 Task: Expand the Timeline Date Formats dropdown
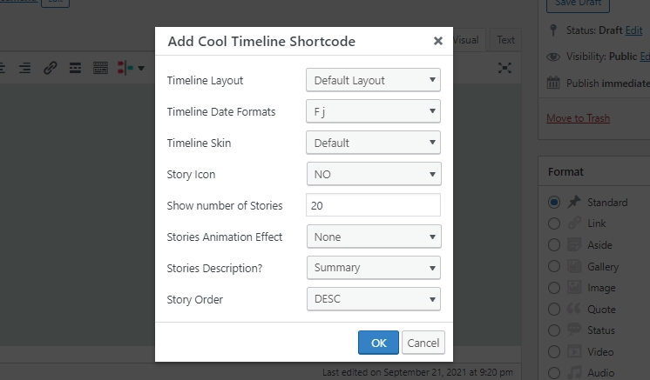(373, 112)
